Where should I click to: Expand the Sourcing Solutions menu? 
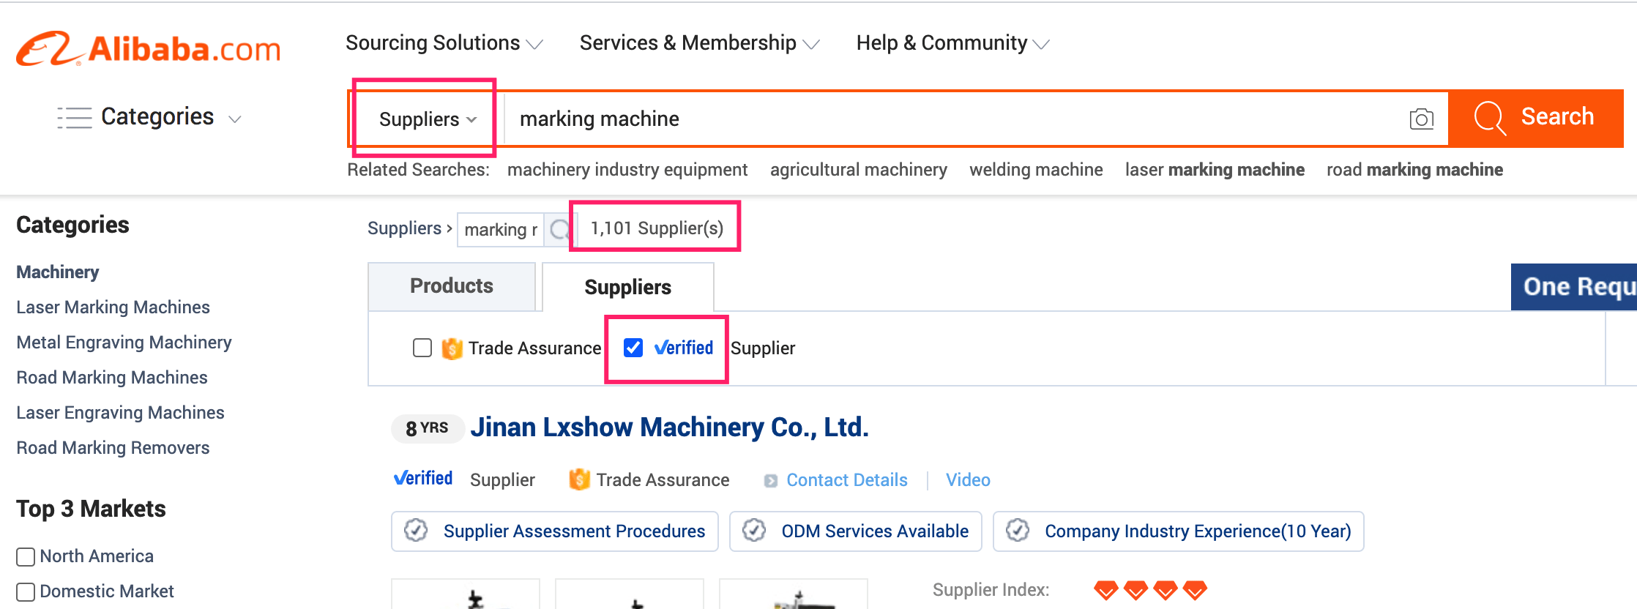[x=444, y=43]
